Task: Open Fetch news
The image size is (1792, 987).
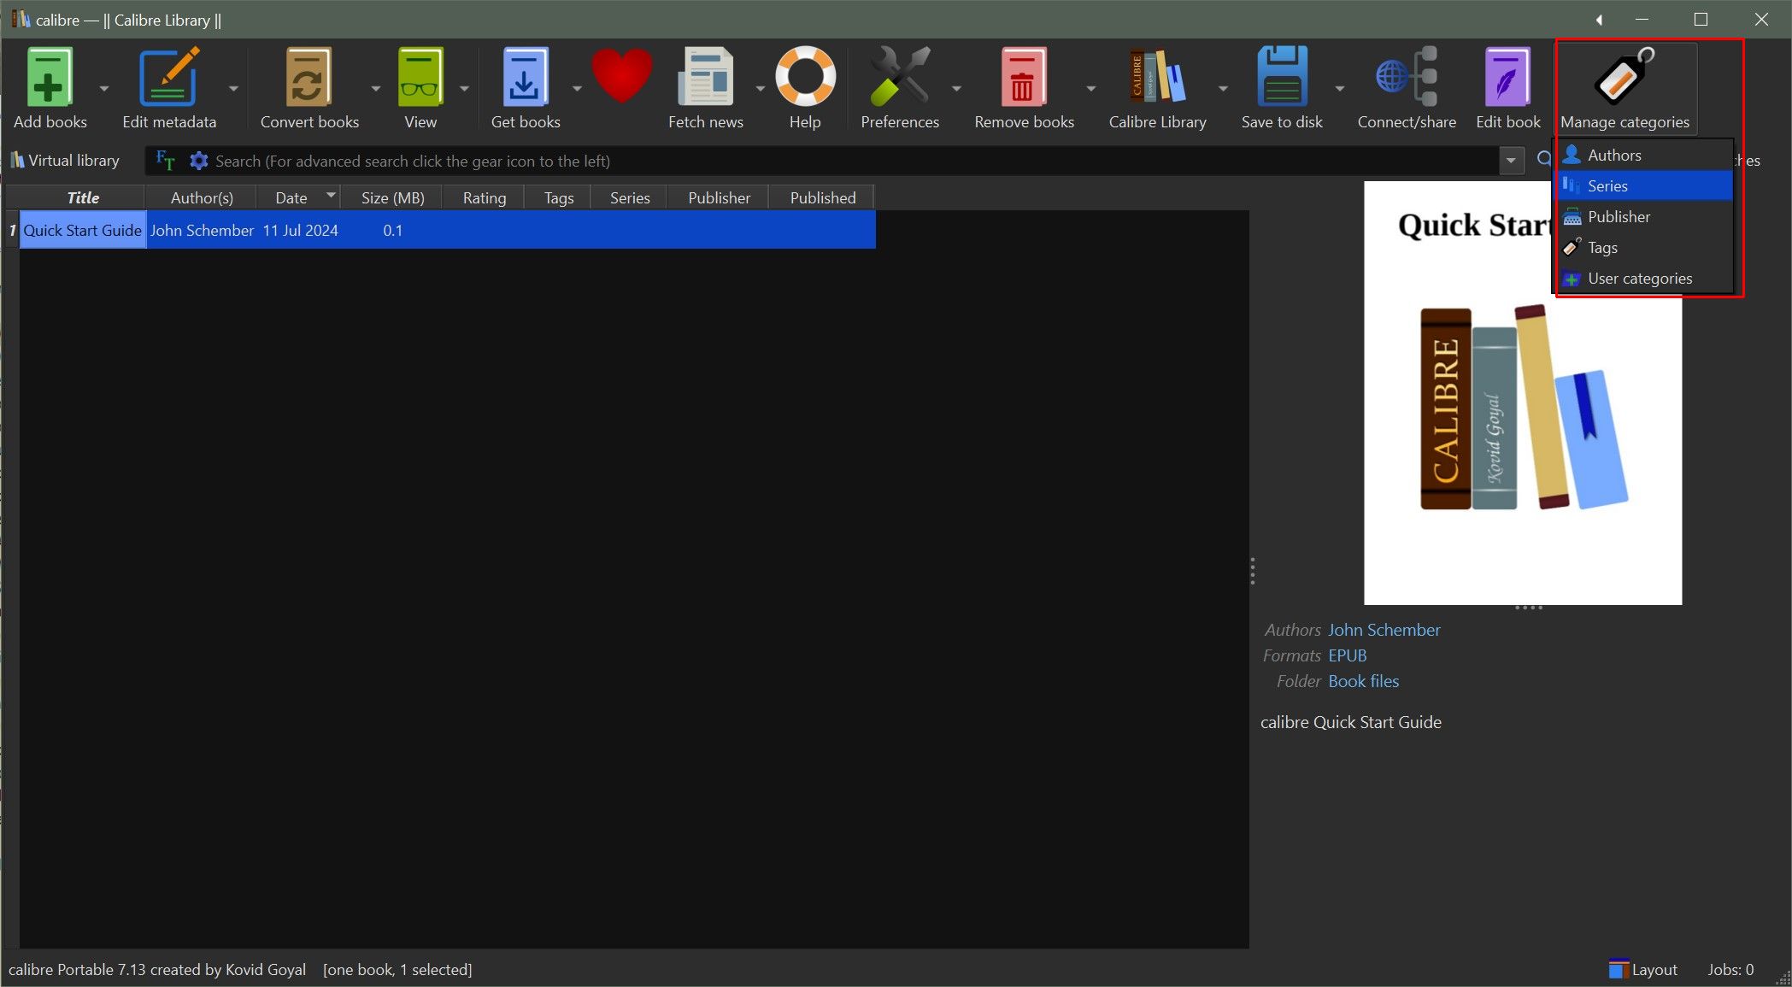Action: 705,79
